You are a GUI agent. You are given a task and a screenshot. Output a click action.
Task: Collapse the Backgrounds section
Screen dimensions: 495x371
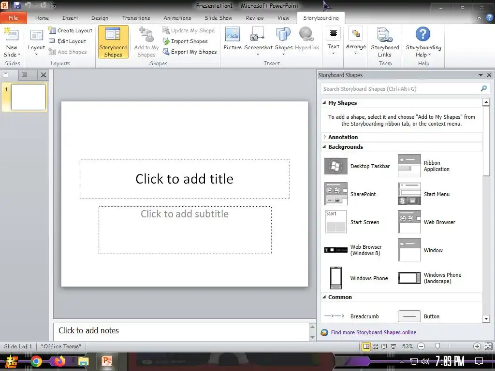pyautogui.click(x=324, y=146)
